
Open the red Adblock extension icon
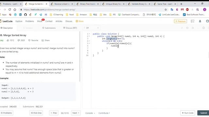187,9
